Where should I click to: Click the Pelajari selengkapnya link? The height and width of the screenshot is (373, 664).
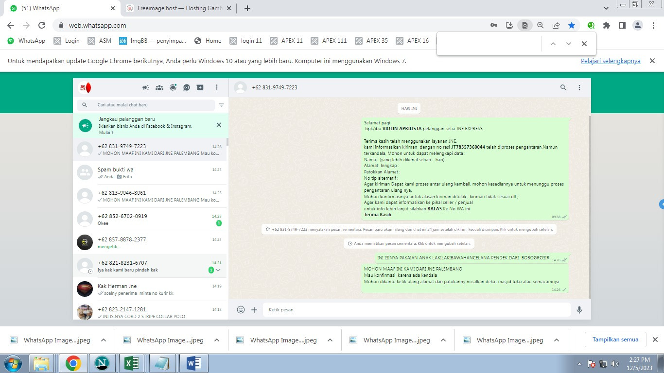tap(611, 61)
